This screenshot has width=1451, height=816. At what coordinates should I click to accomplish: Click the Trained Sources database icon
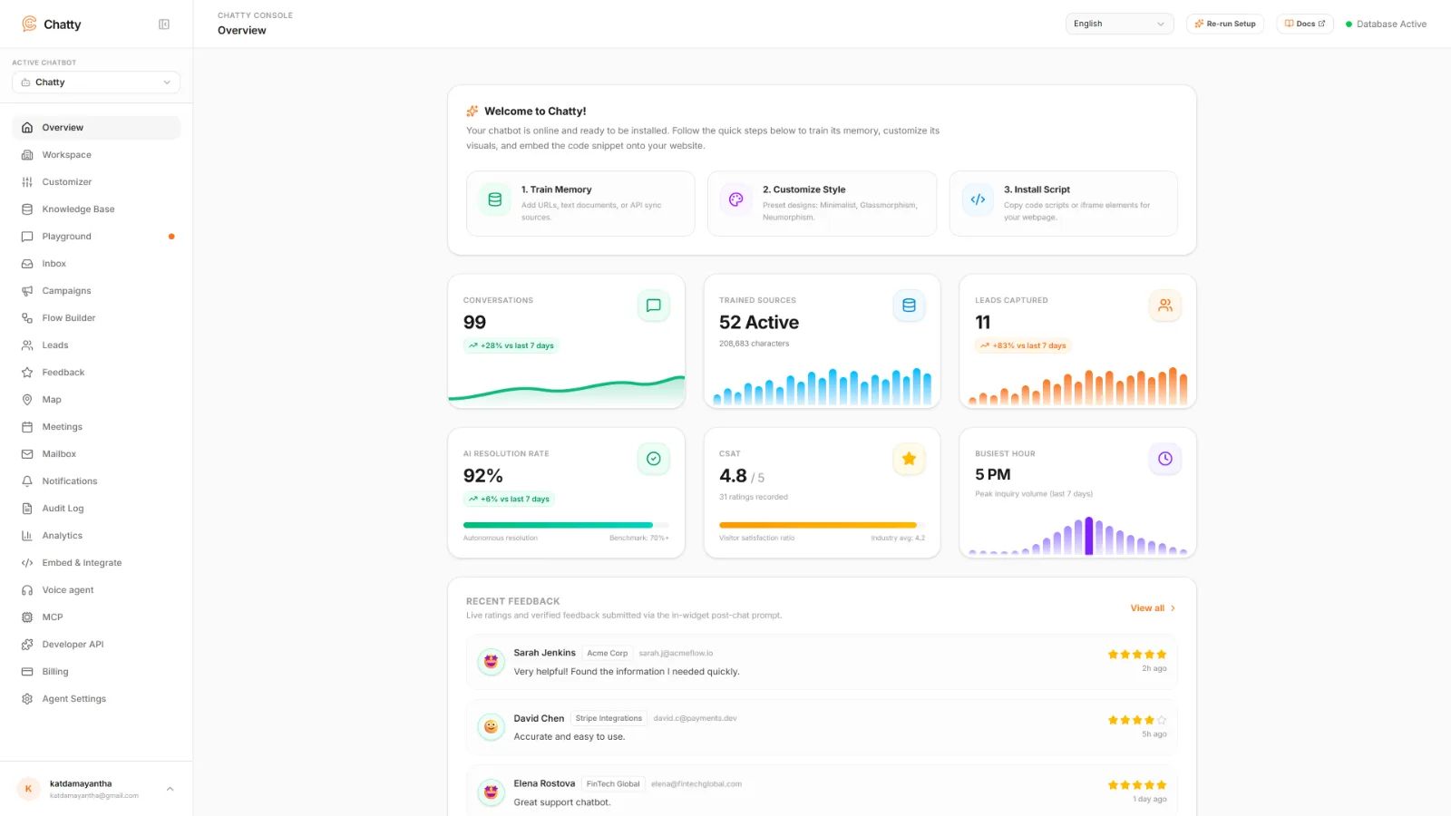click(x=909, y=306)
